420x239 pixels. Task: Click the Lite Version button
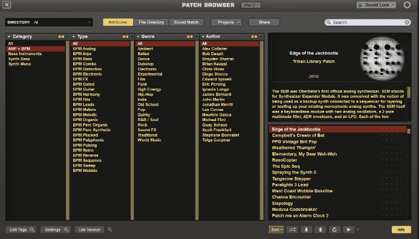coord(89,229)
